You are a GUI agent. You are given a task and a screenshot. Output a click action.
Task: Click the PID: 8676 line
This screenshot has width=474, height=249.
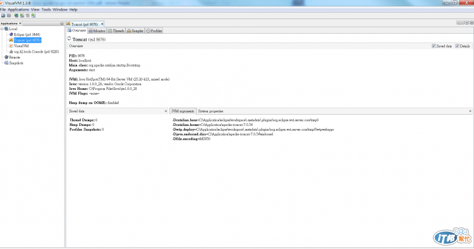[x=77, y=56]
